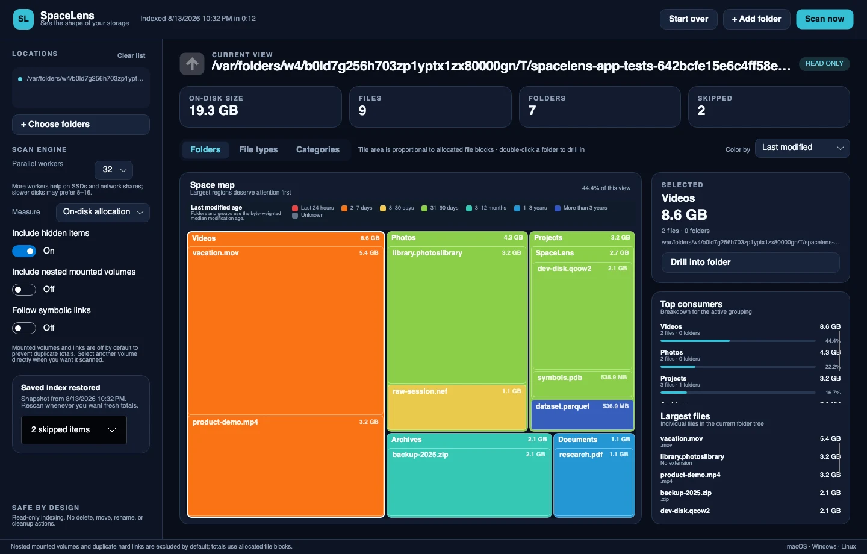Select the Videos tile header in treemap
The height and width of the screenshot is (554, 867).
(x=286, y=238)
